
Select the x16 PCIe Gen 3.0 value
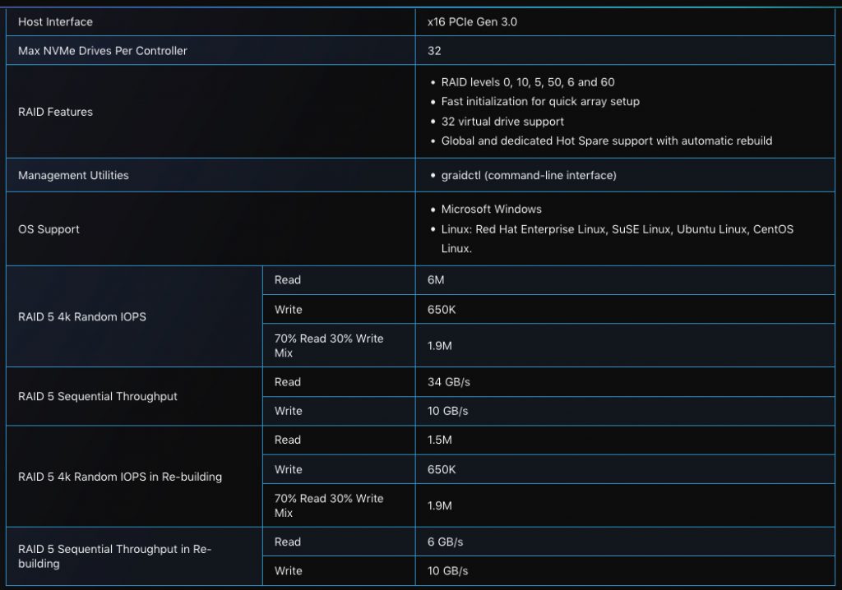click(x=472, y=22)
